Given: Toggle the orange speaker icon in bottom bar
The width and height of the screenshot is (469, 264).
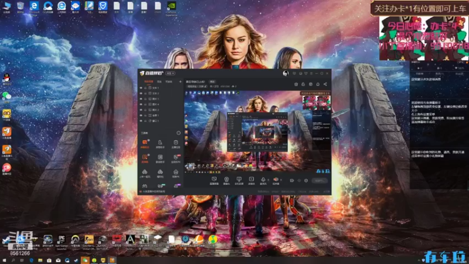Looking at the screenshot, I should [x=276, y=180].
